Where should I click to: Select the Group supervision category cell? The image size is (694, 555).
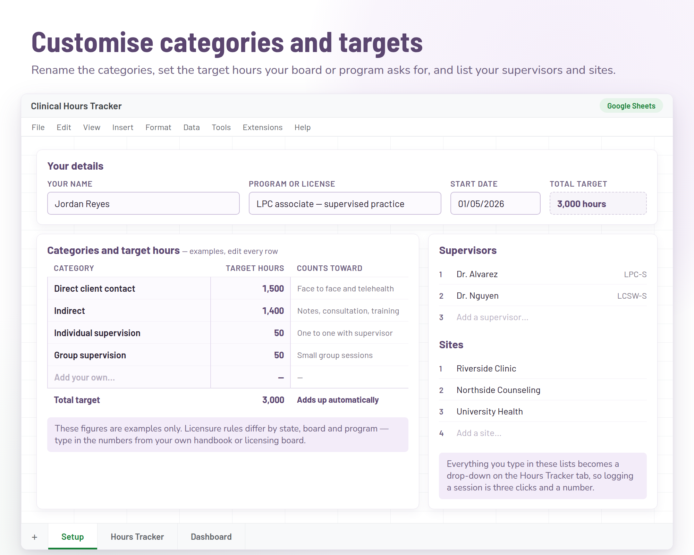pos(129,355)
